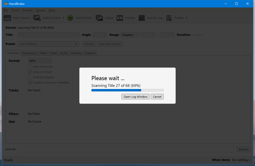Viewport: 255px width, 166px height.
Task: Switch to the Audio tab
Action: 64,53
